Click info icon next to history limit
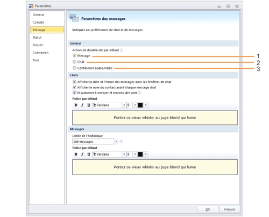269x217 pixels. click(122, 142)
